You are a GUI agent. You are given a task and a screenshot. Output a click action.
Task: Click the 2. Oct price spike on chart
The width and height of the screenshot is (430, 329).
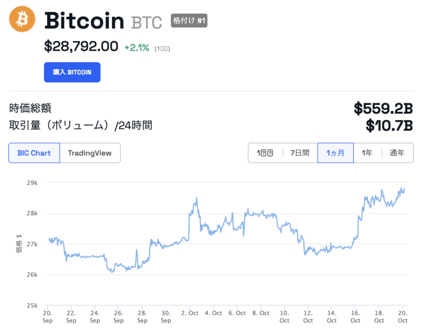tap(196, 198)
